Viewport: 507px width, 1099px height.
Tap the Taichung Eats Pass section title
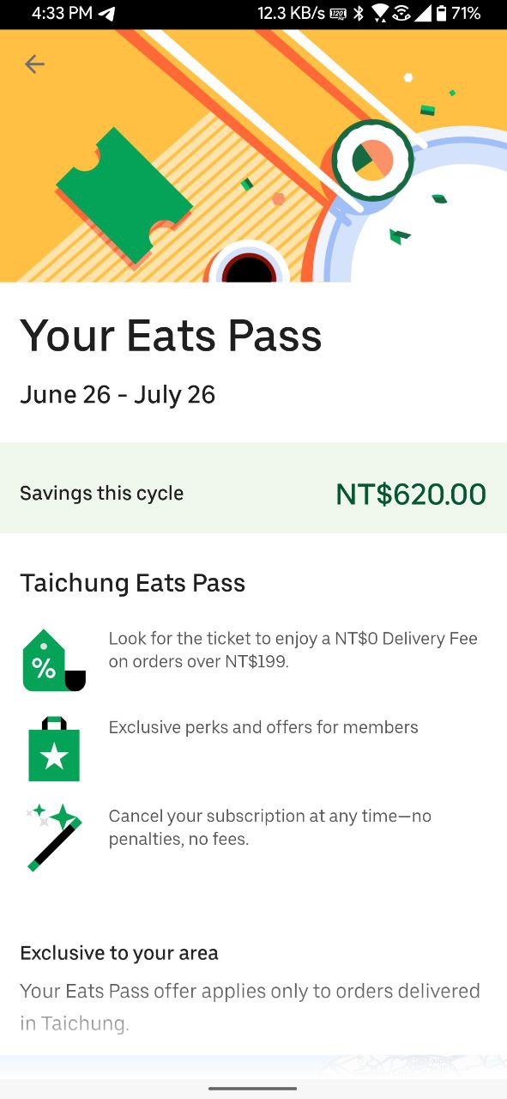point(133,584)
